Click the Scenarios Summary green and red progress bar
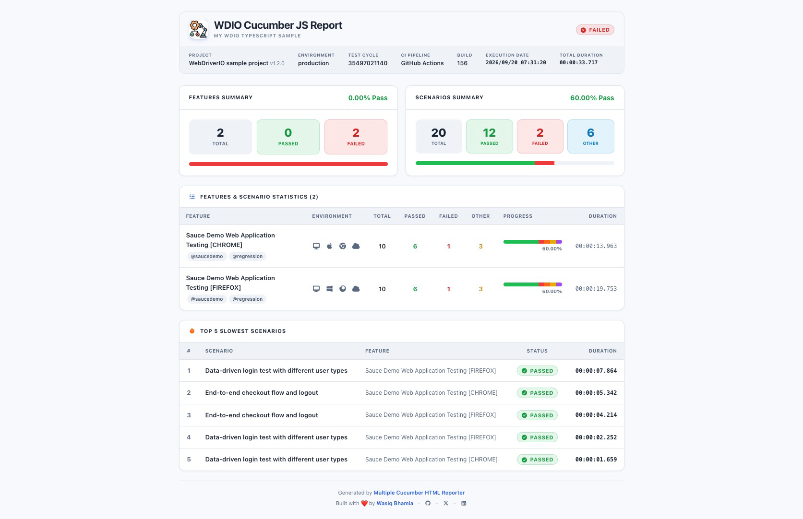The image size is (803, 519). (515, 163)
